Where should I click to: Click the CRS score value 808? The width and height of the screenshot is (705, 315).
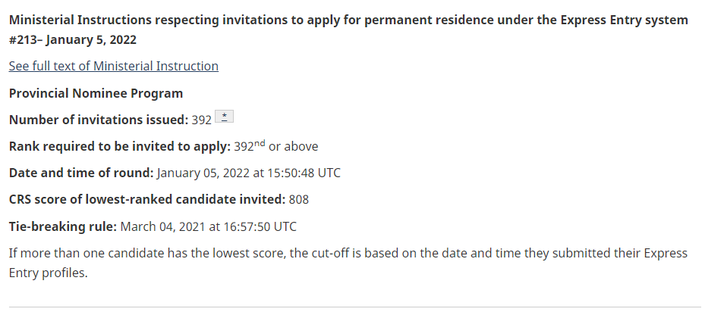point(298,199)
